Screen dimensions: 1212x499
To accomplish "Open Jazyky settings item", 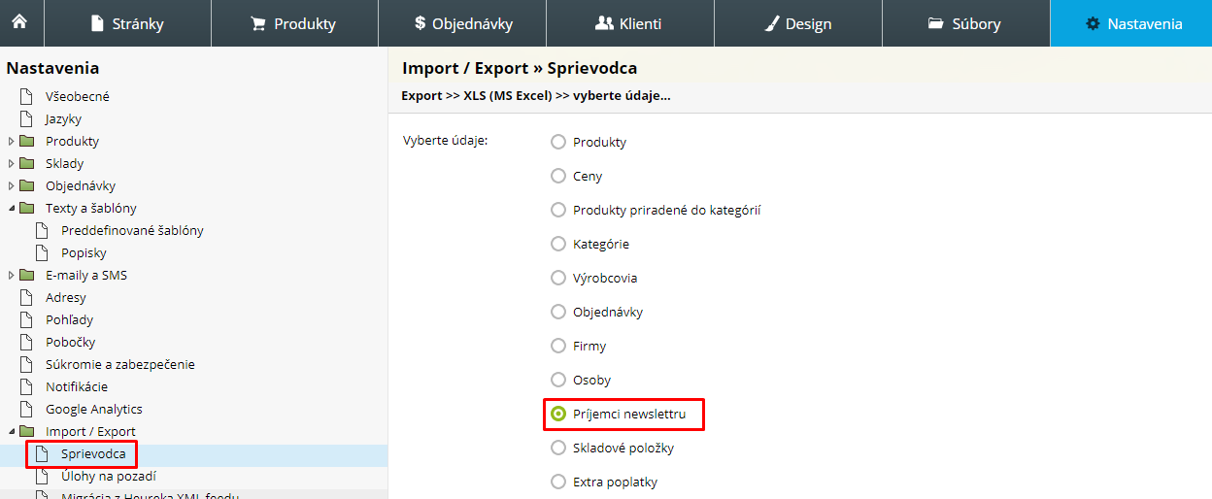I will point(63,118).
